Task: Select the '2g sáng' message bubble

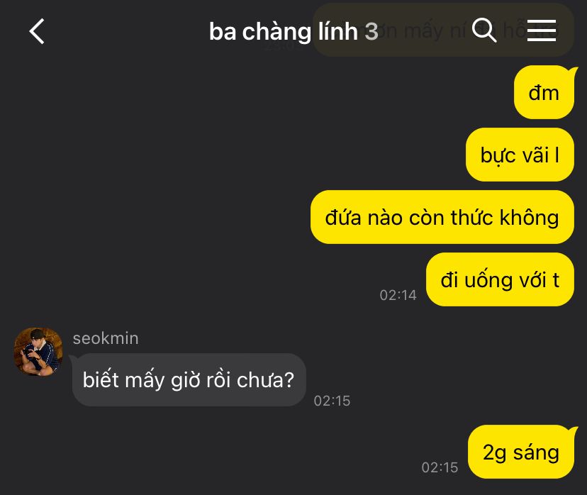Action: [x=522, y=452]
